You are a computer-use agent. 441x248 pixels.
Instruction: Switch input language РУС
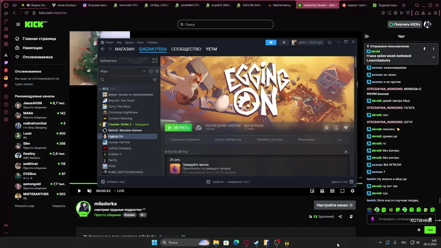[x=404, y=242]
